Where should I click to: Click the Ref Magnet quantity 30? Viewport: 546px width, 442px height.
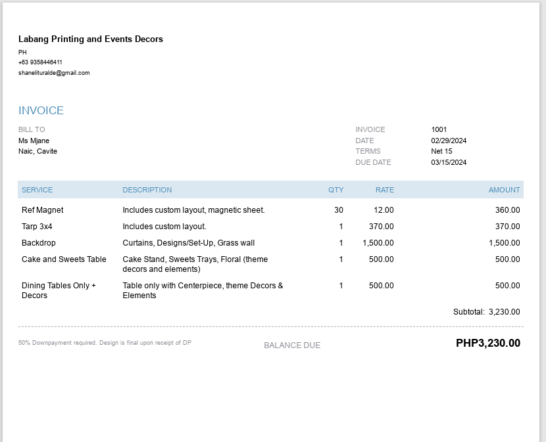point(338,210)
